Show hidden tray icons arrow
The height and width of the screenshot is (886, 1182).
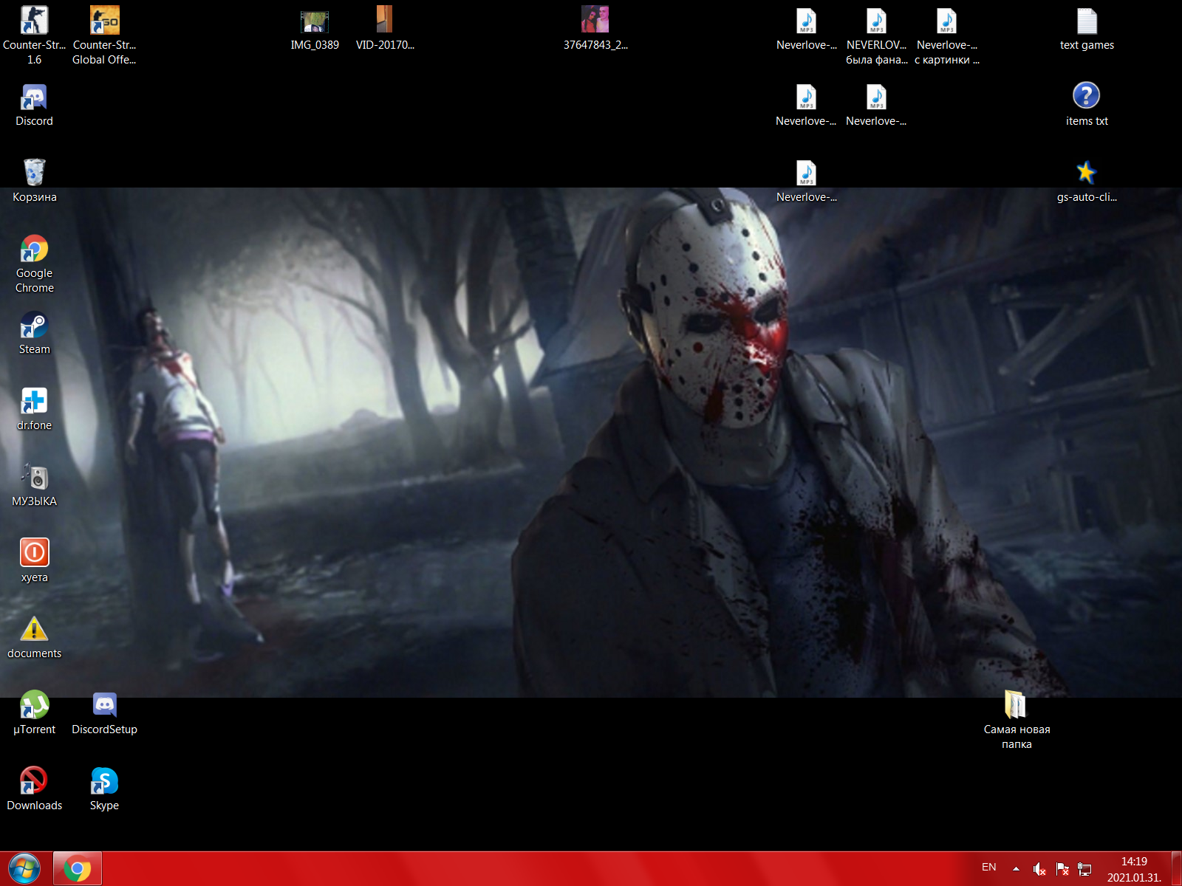click(x=1016, y=869)
